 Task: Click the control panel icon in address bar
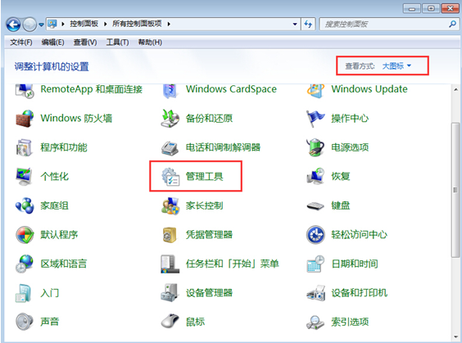click(52, 24)
